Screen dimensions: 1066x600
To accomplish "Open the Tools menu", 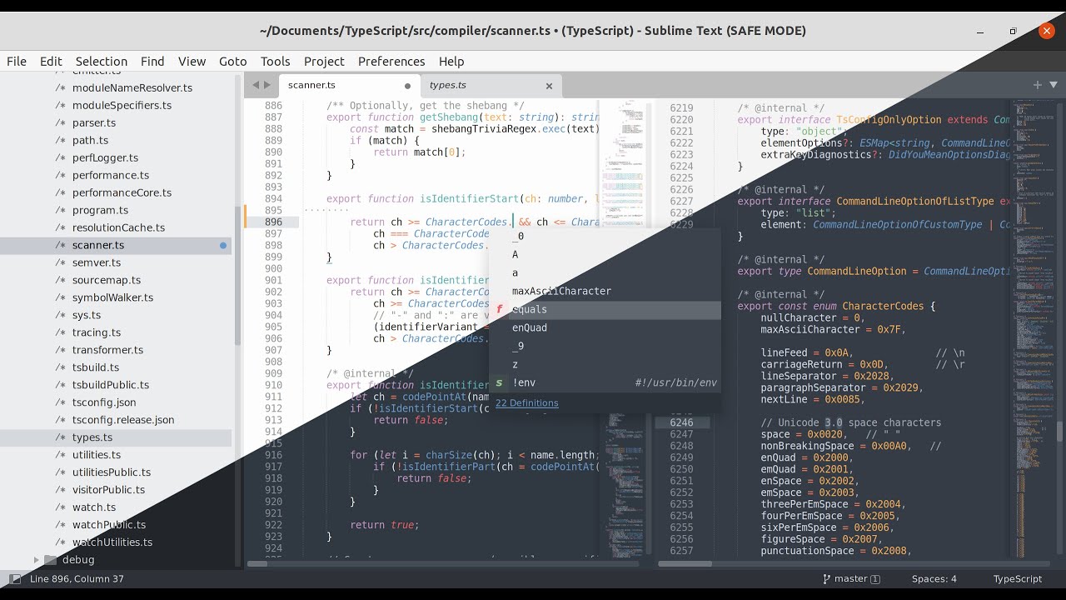I will coord(275,61).
